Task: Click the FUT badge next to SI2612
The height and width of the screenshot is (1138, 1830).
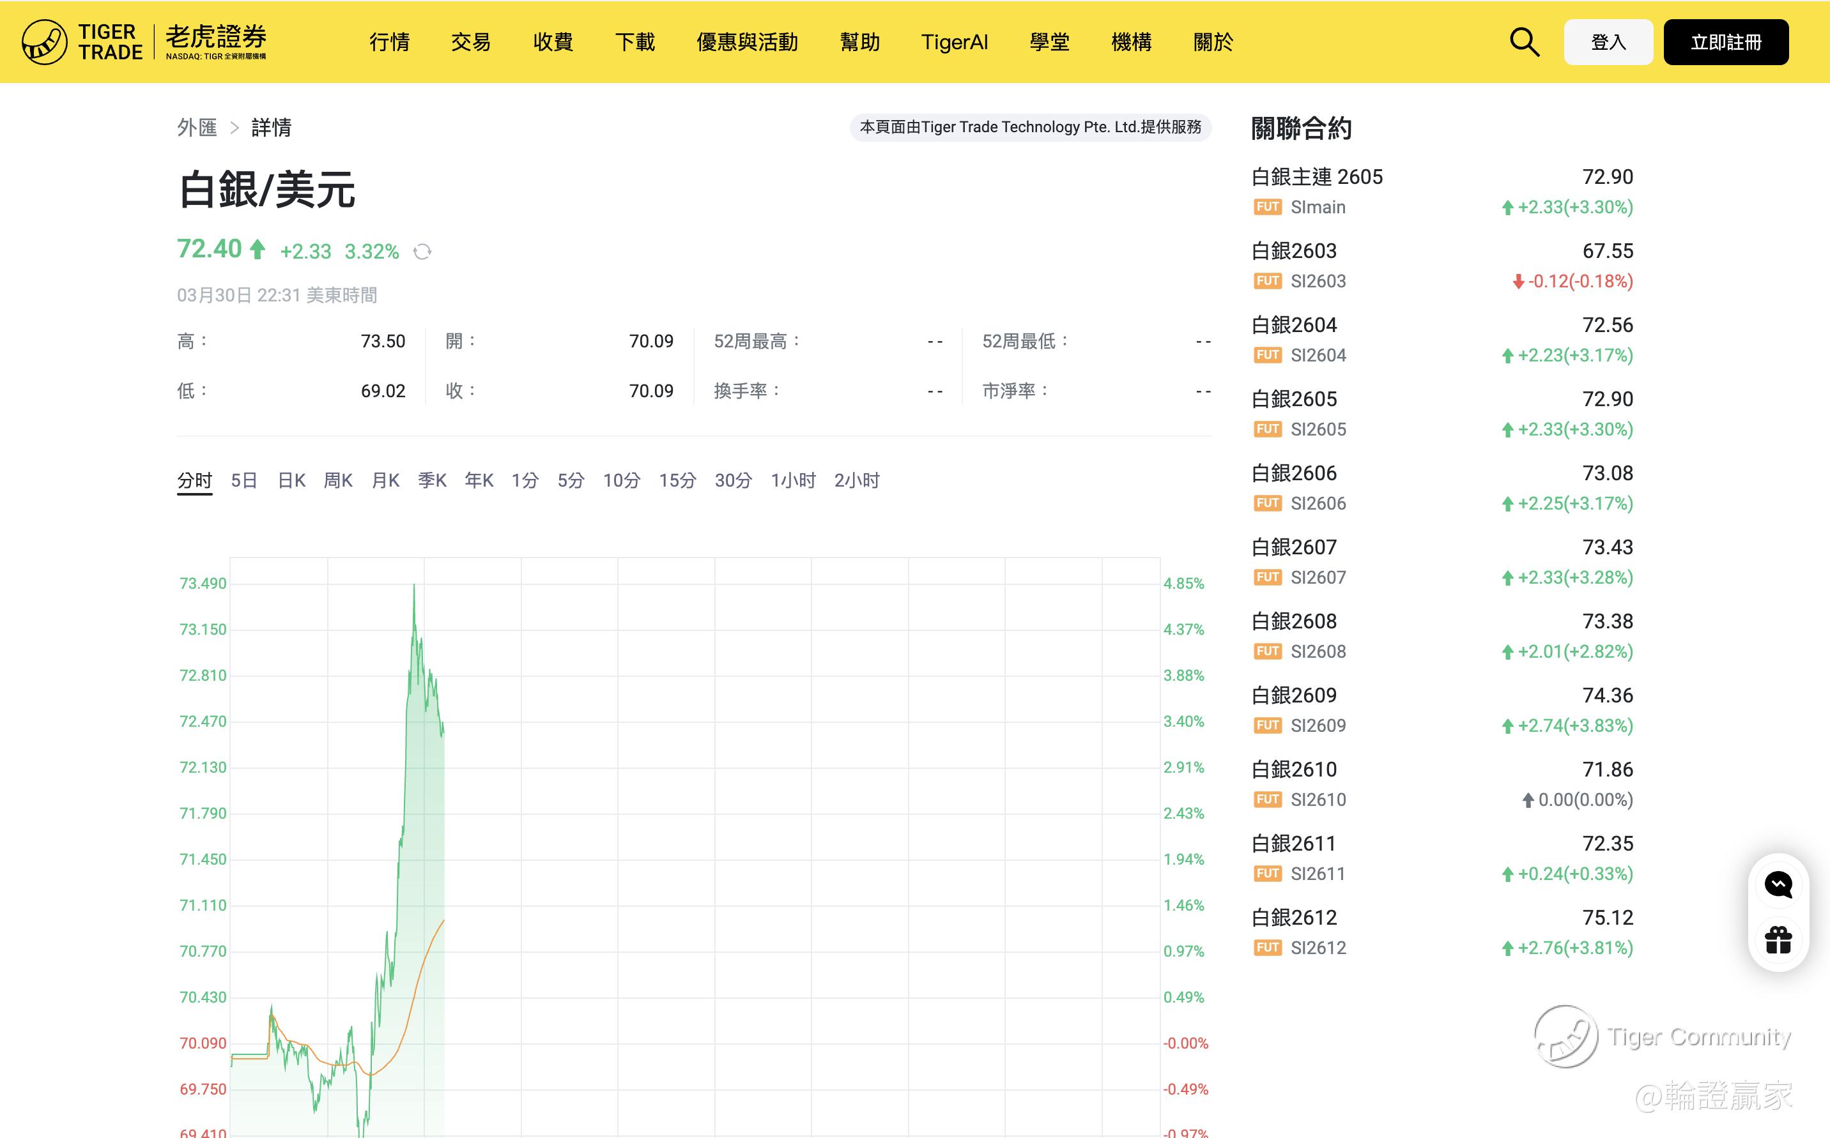Action: click(1268, 948)
